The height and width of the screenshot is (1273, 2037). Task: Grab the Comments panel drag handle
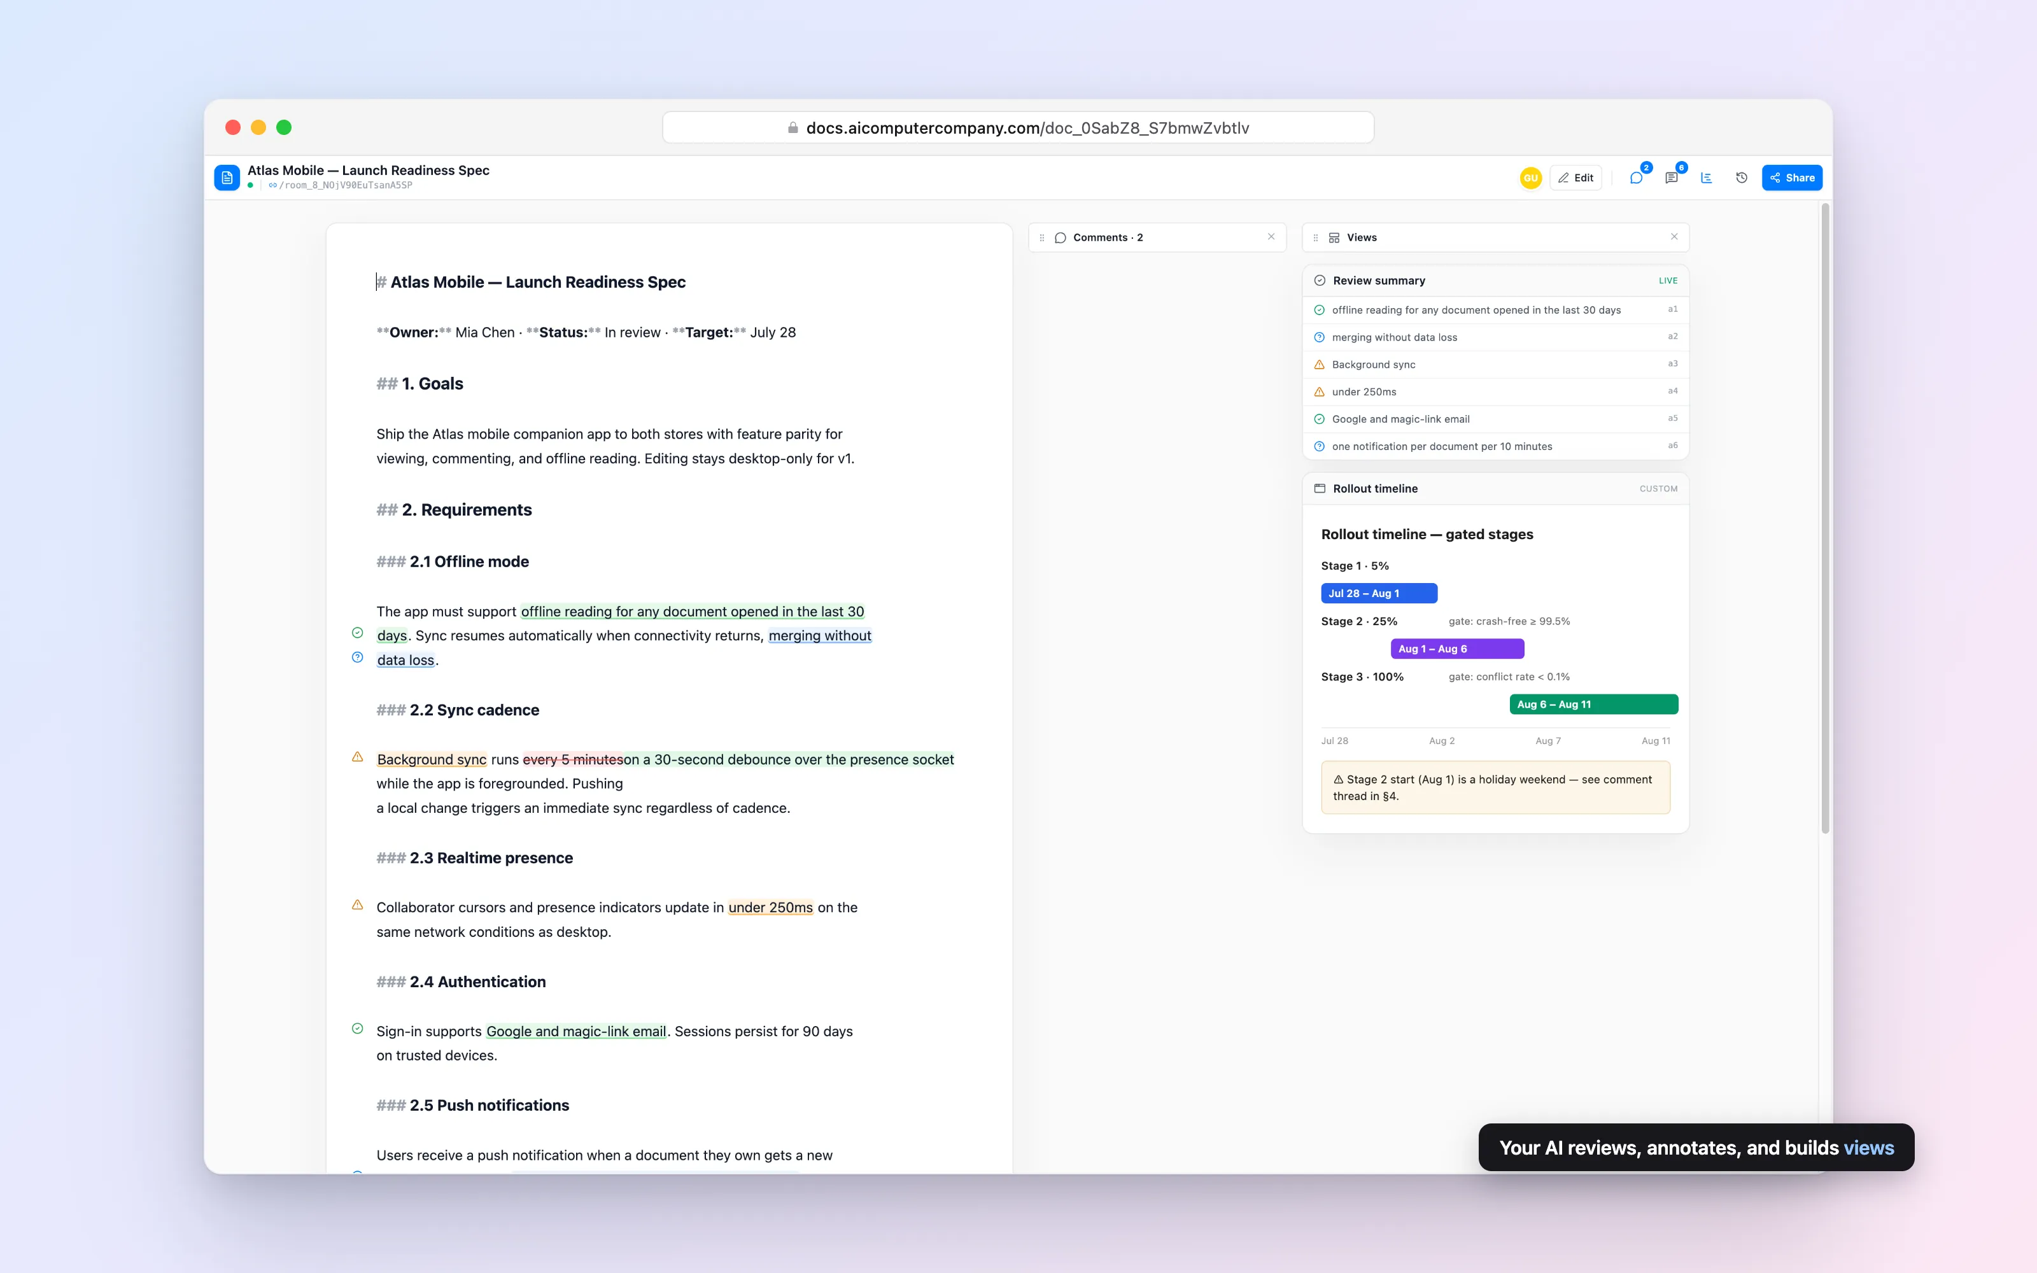pyautogui.click(x=1042, y=237)
